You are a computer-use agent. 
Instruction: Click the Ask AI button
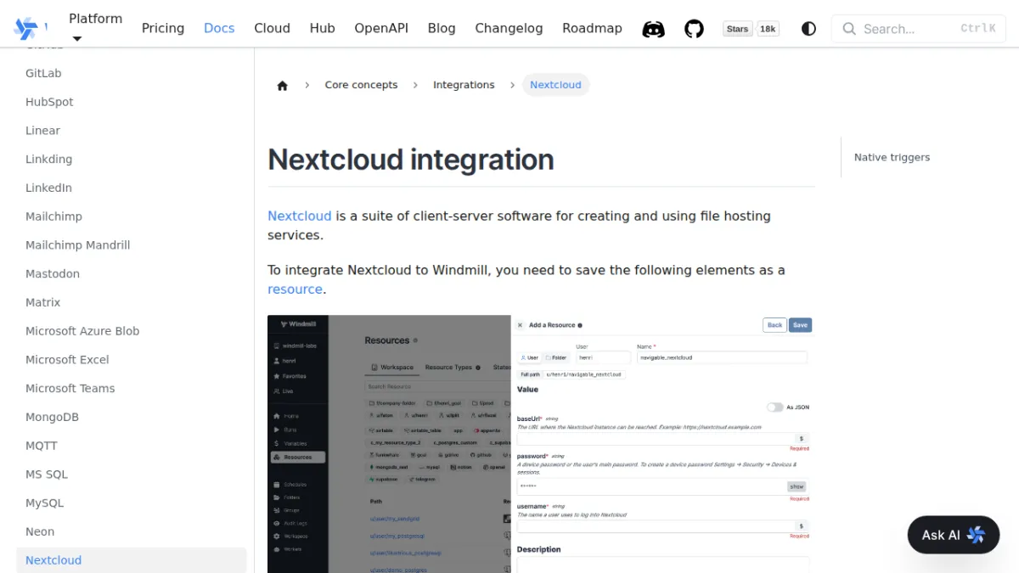coord(954,535)
